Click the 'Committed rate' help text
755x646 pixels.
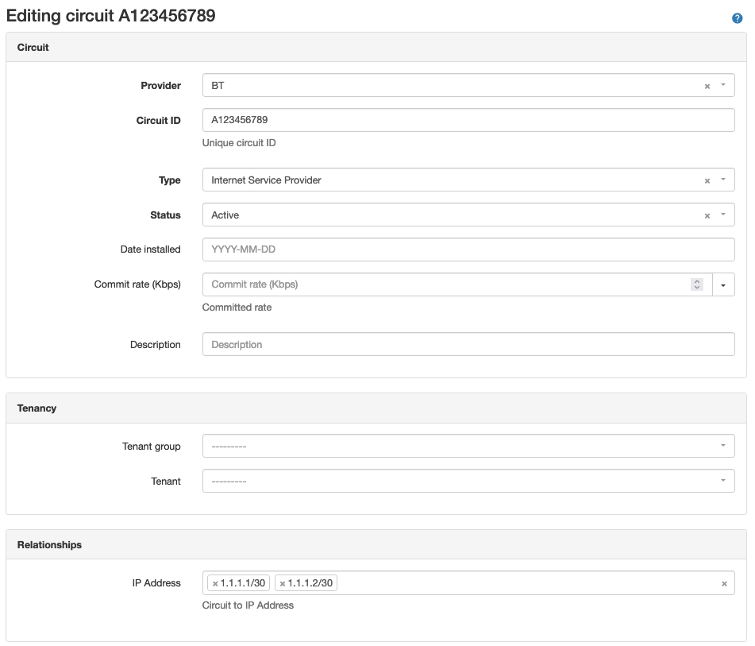pos(237,307)
